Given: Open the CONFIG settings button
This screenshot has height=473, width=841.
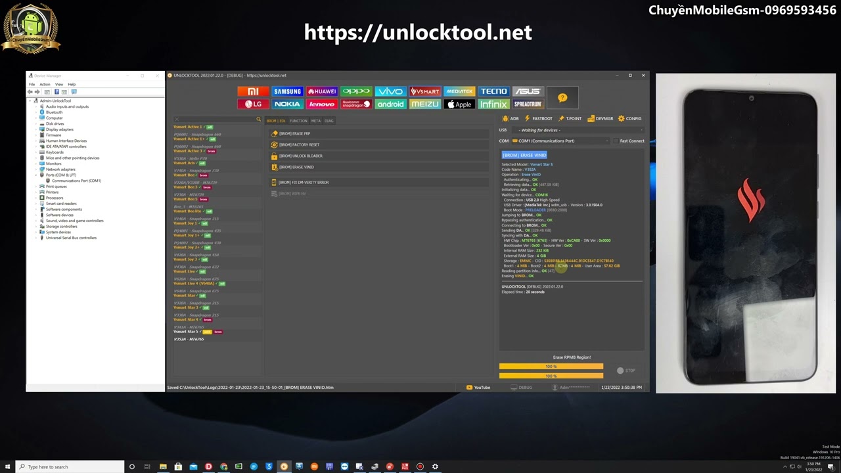Looking at the screenshot, I should tap(629, 118).
